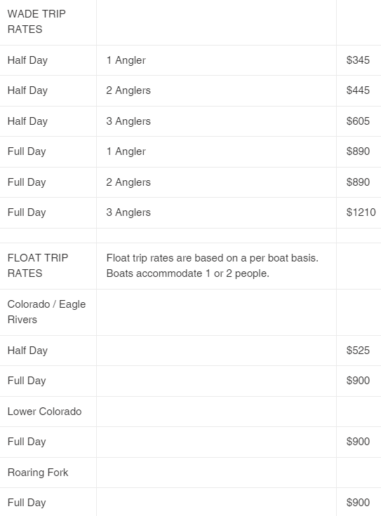Click the Roaring Fork row label
This screenshot has width=381, height=516.
pyautogui.click(x=38, y=473)
